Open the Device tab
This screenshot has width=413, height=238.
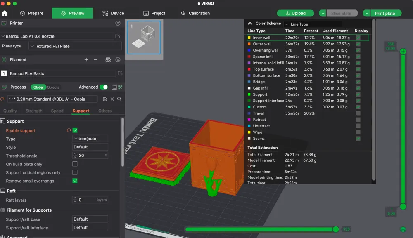coord(113,13)
